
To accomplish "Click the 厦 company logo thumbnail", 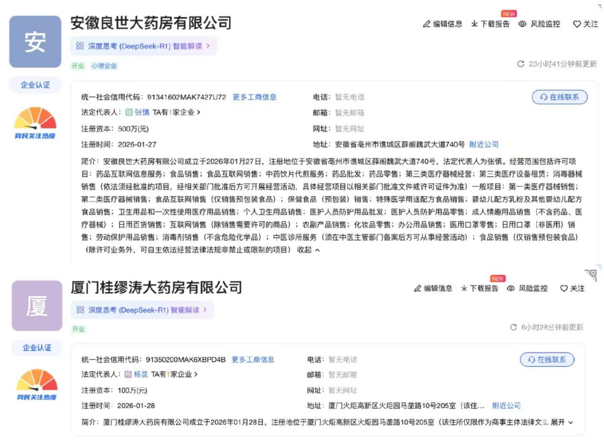I will (37, 306).
